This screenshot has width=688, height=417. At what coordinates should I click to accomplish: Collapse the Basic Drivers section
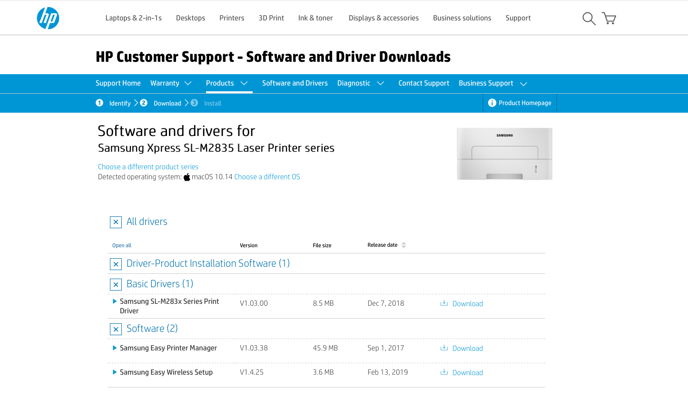tap(116, 284)
